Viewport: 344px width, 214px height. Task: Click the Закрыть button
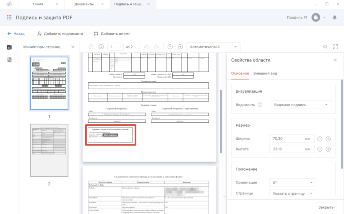[x=326, y=207]
